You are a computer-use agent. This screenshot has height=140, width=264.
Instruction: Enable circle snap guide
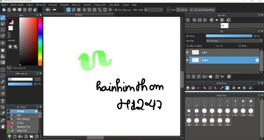click(94, 10)
